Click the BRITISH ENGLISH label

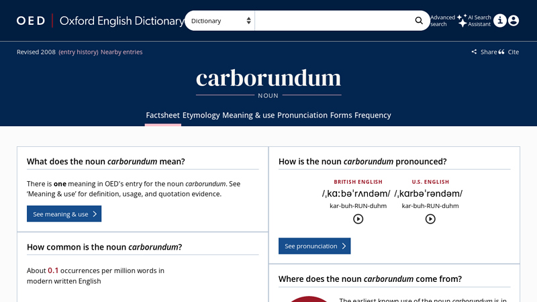click(358, 182)
